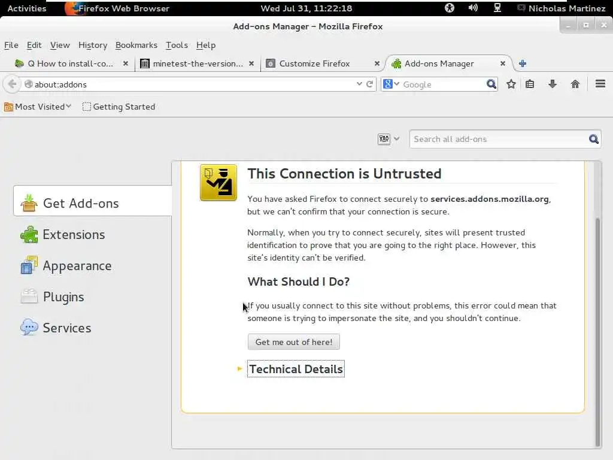Click the 'What Should I Do?' heading
Viewport: 613px width, 460px height.
tap(299, 282)
